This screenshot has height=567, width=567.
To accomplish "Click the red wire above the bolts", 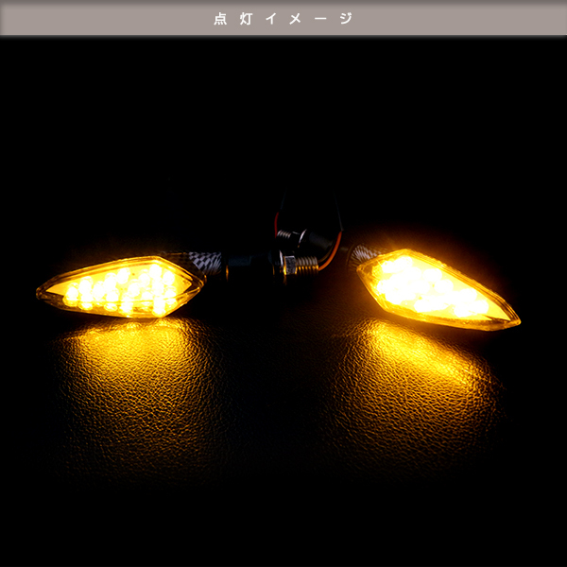I will (276, 223).
